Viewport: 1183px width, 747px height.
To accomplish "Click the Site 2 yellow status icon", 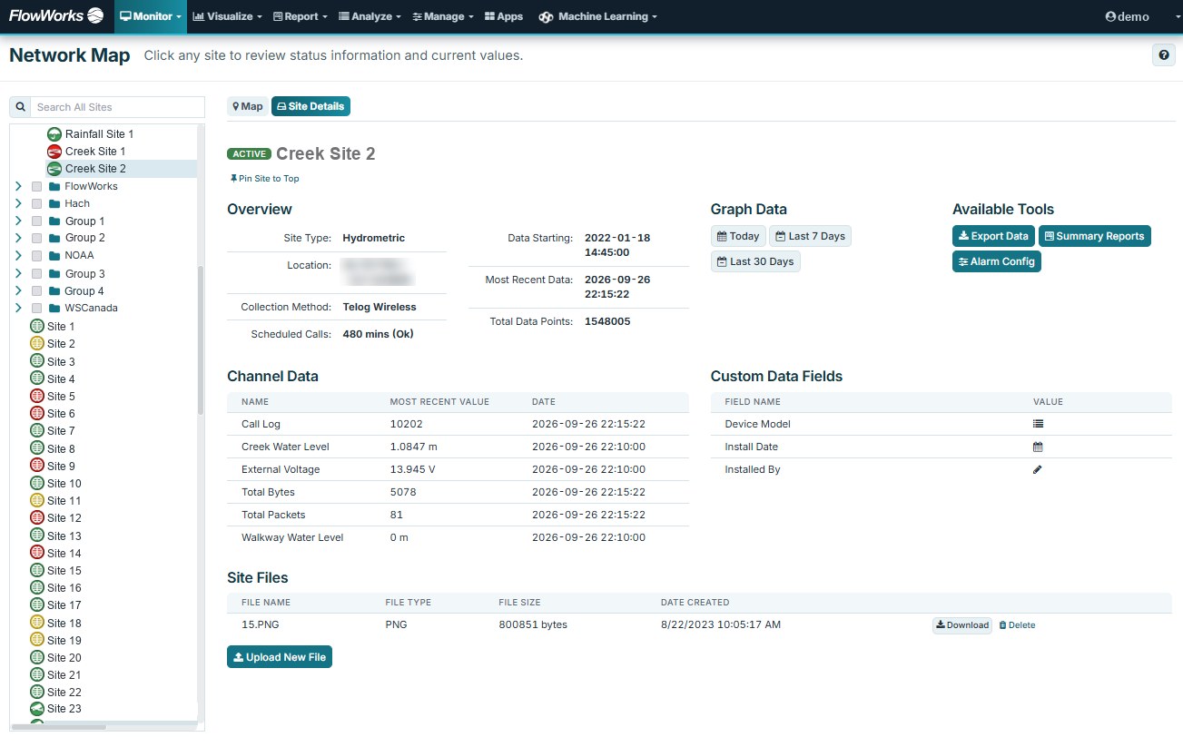I will tap(37, 343).
